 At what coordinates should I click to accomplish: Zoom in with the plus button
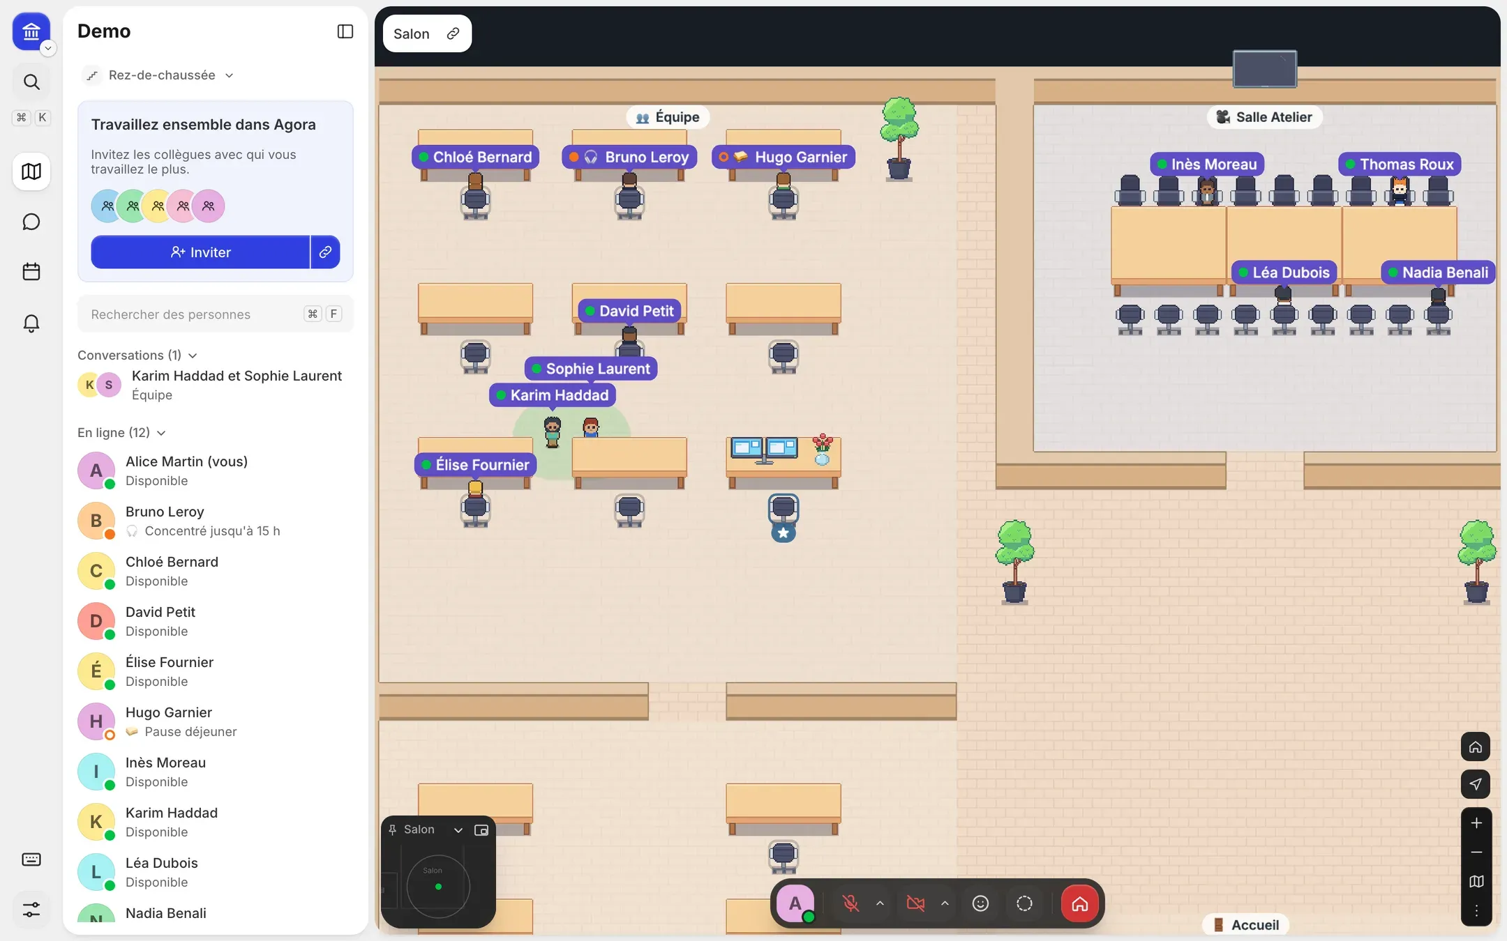point(1476,823)
